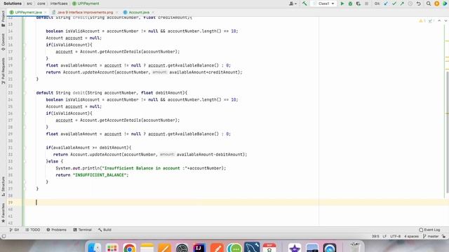
Task: Open Finder from the Dock
Action: coord(94,248)
